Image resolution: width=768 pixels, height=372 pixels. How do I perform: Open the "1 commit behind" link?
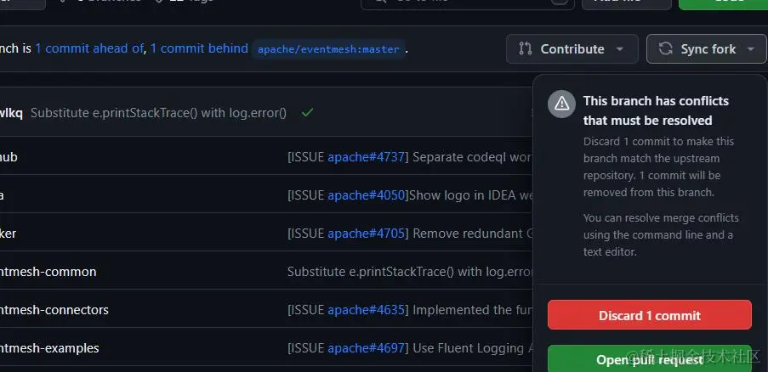click(x=199, y=48)
